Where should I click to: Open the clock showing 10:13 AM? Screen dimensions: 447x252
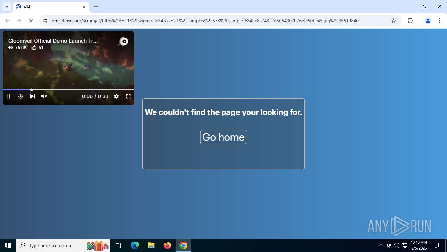coord(419,245)
